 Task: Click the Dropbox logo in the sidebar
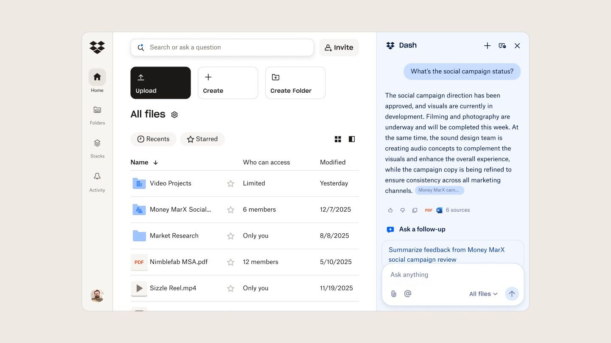coord(97,47)
